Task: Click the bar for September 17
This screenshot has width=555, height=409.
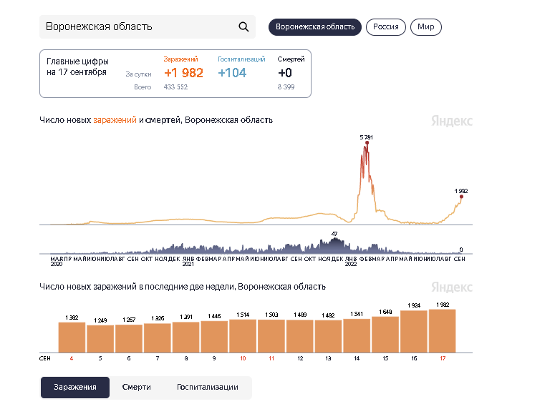Action: [442, 331]
